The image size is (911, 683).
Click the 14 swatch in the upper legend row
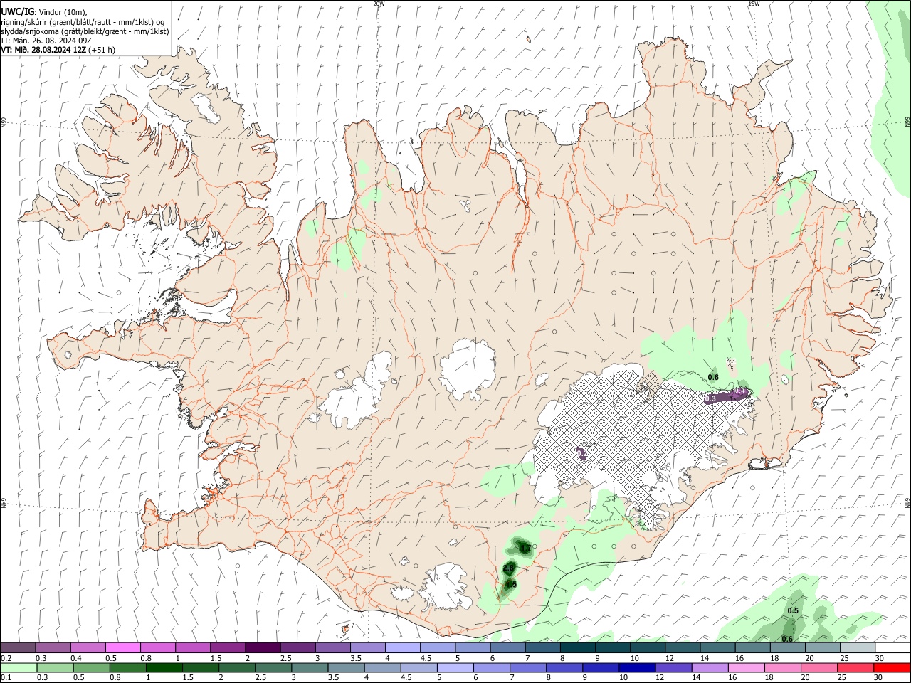pyautogui.click(x=717, y=647)
